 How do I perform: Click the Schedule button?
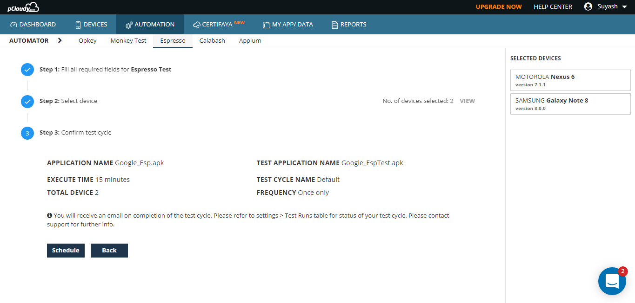[x=66, y=251]
